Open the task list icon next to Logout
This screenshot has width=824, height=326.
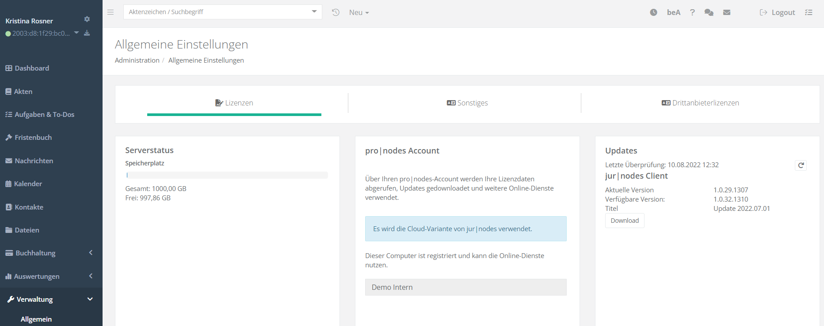[809, 12]
